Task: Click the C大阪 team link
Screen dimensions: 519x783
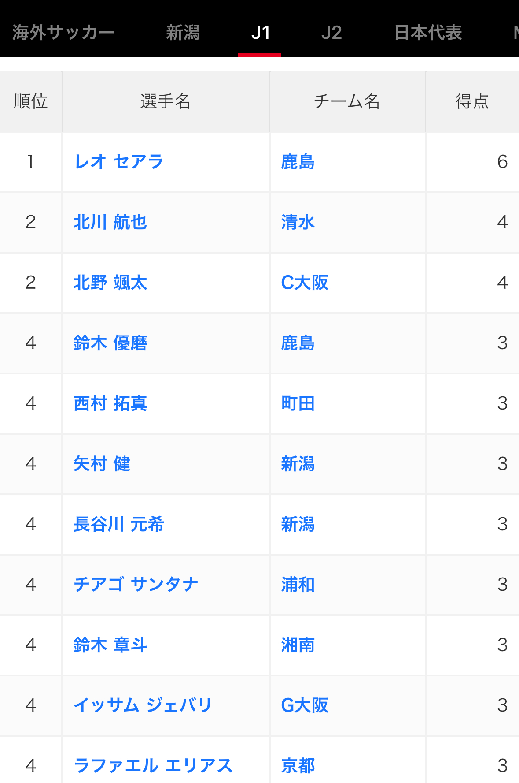Action: tap(305, 283)
